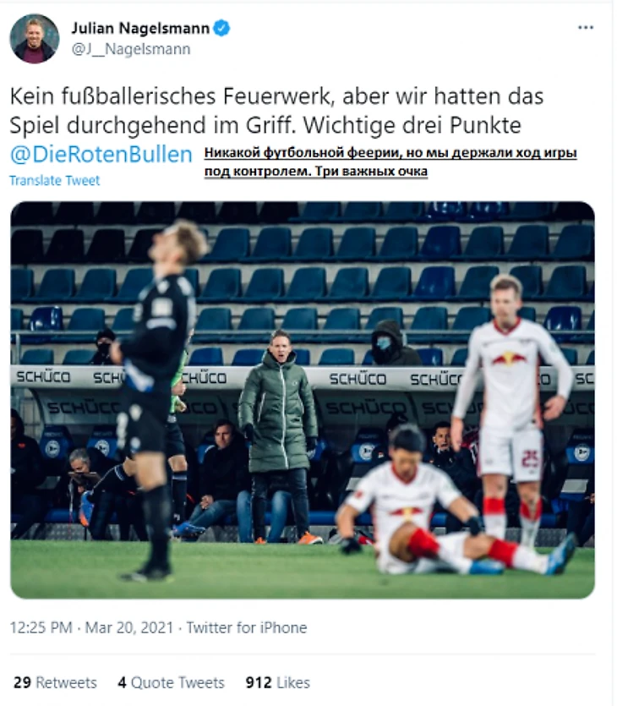Click the German tweet text body

coord(276,111)
